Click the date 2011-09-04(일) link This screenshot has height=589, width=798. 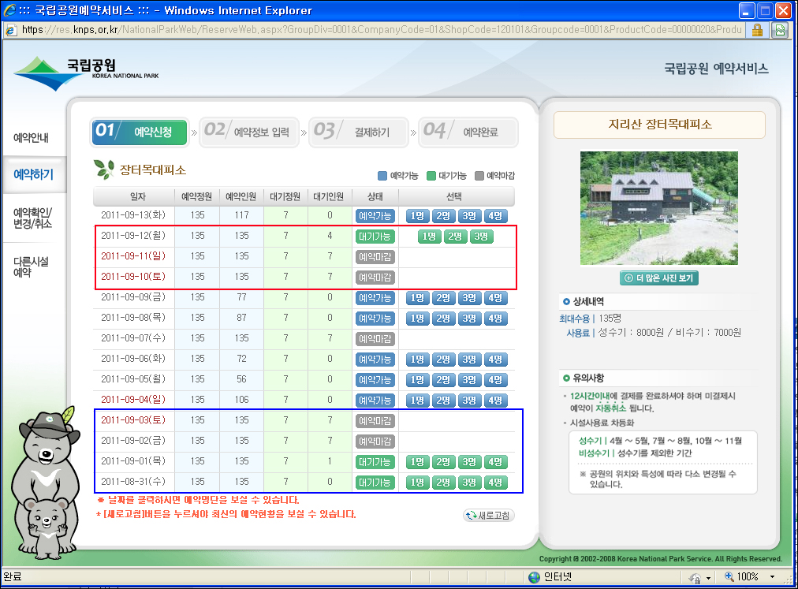click(x=132, y=400)
